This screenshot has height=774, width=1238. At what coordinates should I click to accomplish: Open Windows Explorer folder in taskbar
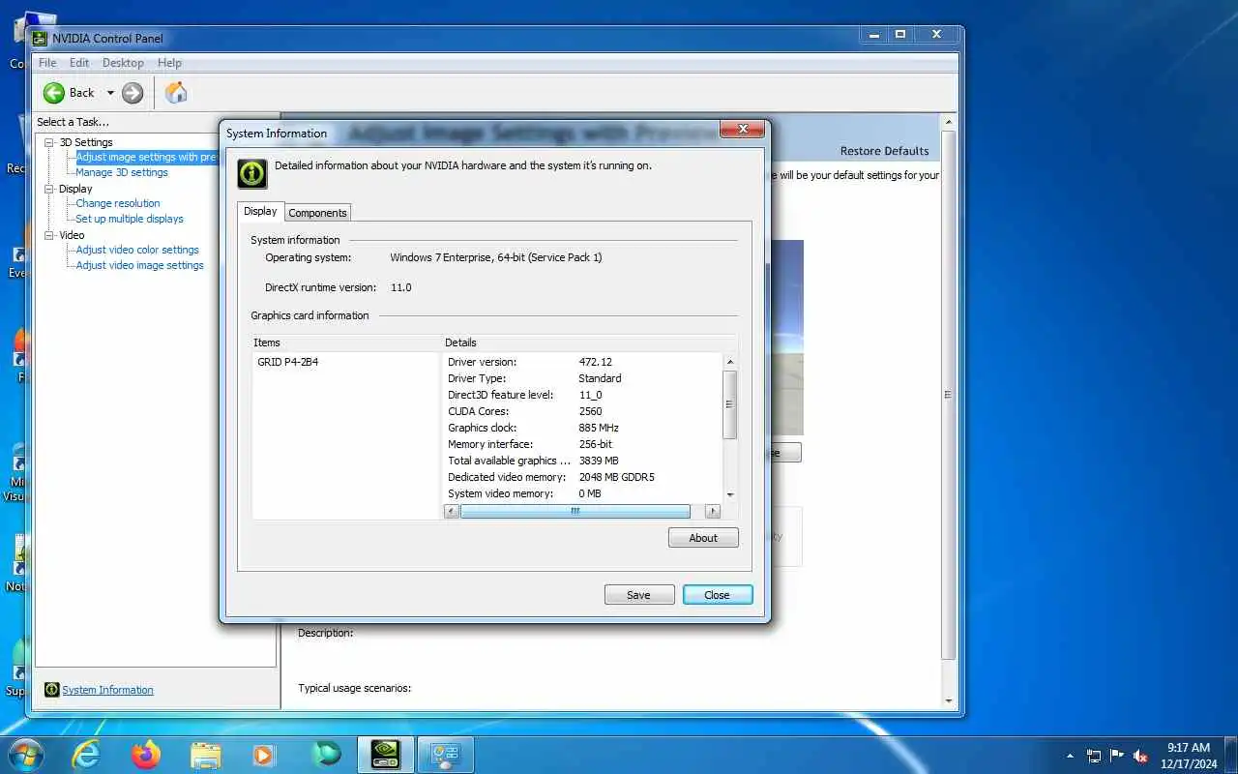coord(205,755)
